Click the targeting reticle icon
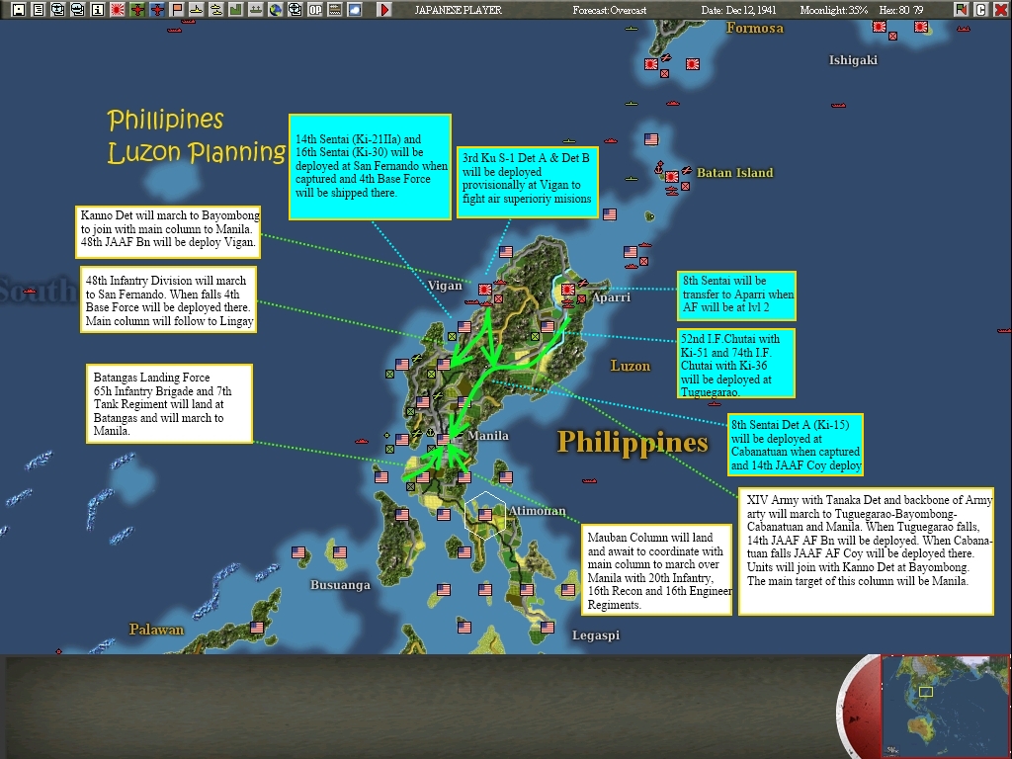Image resolution: width=1012 pixels, height=759 pixels. coord(295,9)
